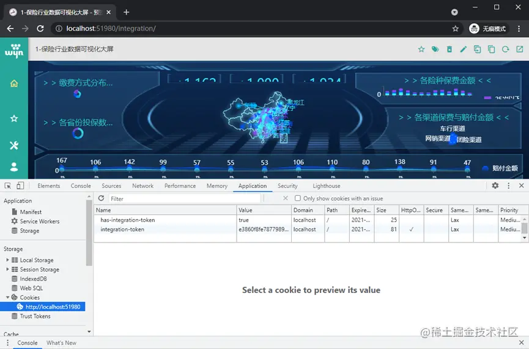Open dashboard in new window icon
Viewport: 529px width, 349px height.
tap(520, 49)
